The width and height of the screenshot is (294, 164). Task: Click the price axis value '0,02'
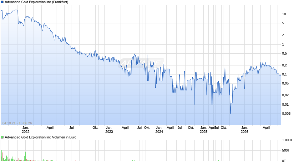285,95
